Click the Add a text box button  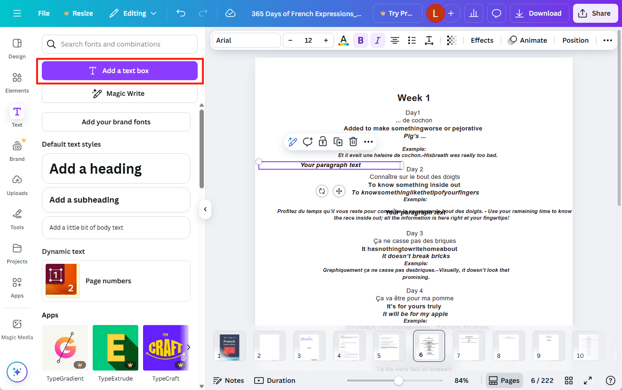click(x=120, y=71)
